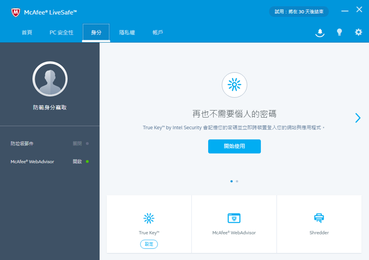The image size is (369, 260).
Task: Click the trial 試用 30 天 status pill
Action: tap(299, 12)
